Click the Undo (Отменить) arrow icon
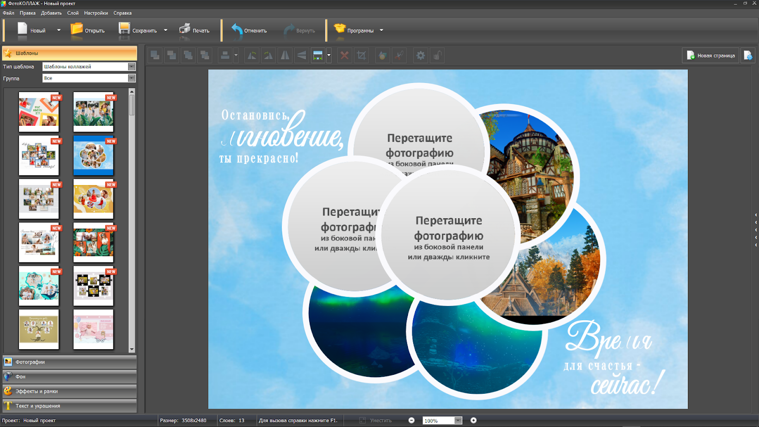 coord(237,29)
